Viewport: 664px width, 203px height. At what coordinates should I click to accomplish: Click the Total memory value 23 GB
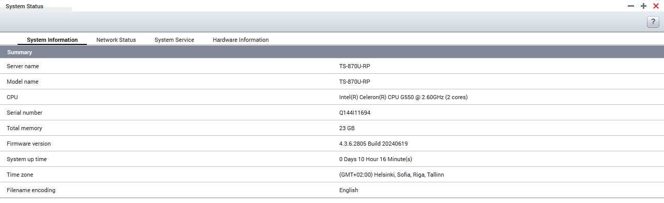tap(347, 128)
